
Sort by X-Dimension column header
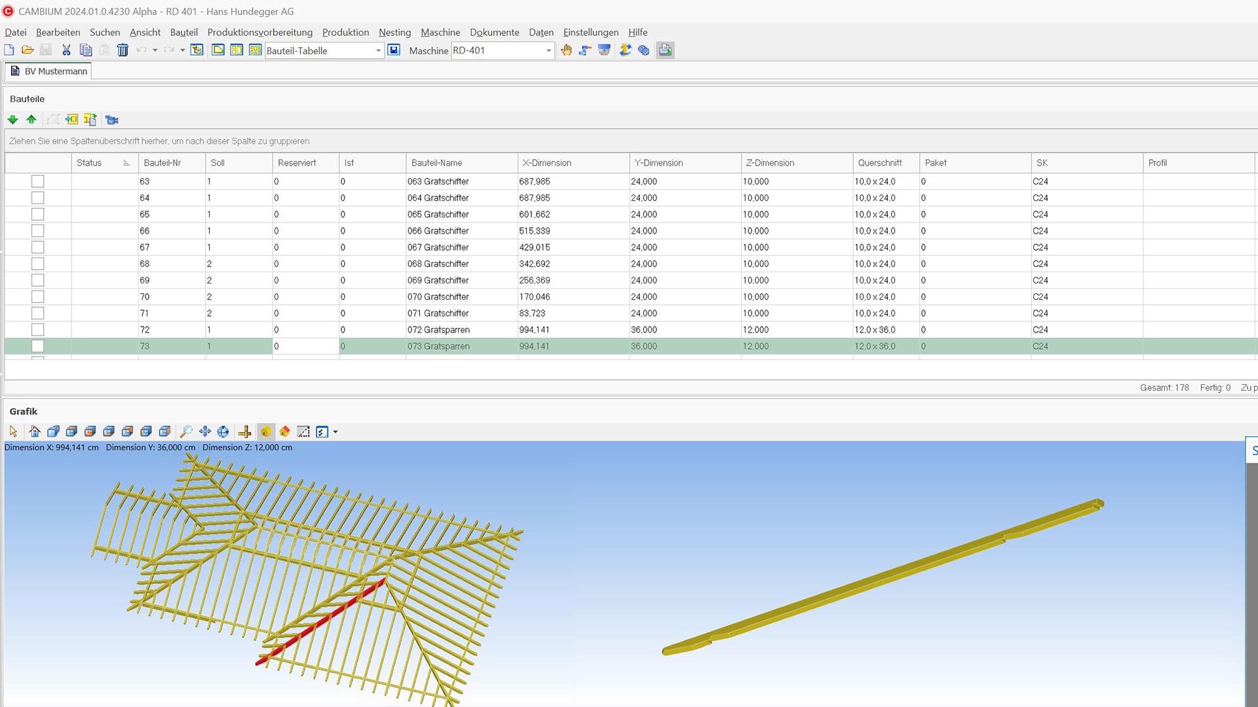click(546, 163)
